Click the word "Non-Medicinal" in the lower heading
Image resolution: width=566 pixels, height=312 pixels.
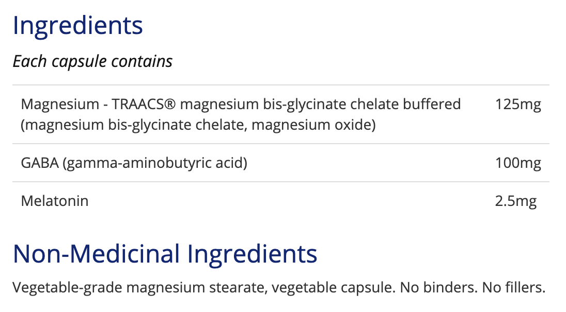coord(97,254)
